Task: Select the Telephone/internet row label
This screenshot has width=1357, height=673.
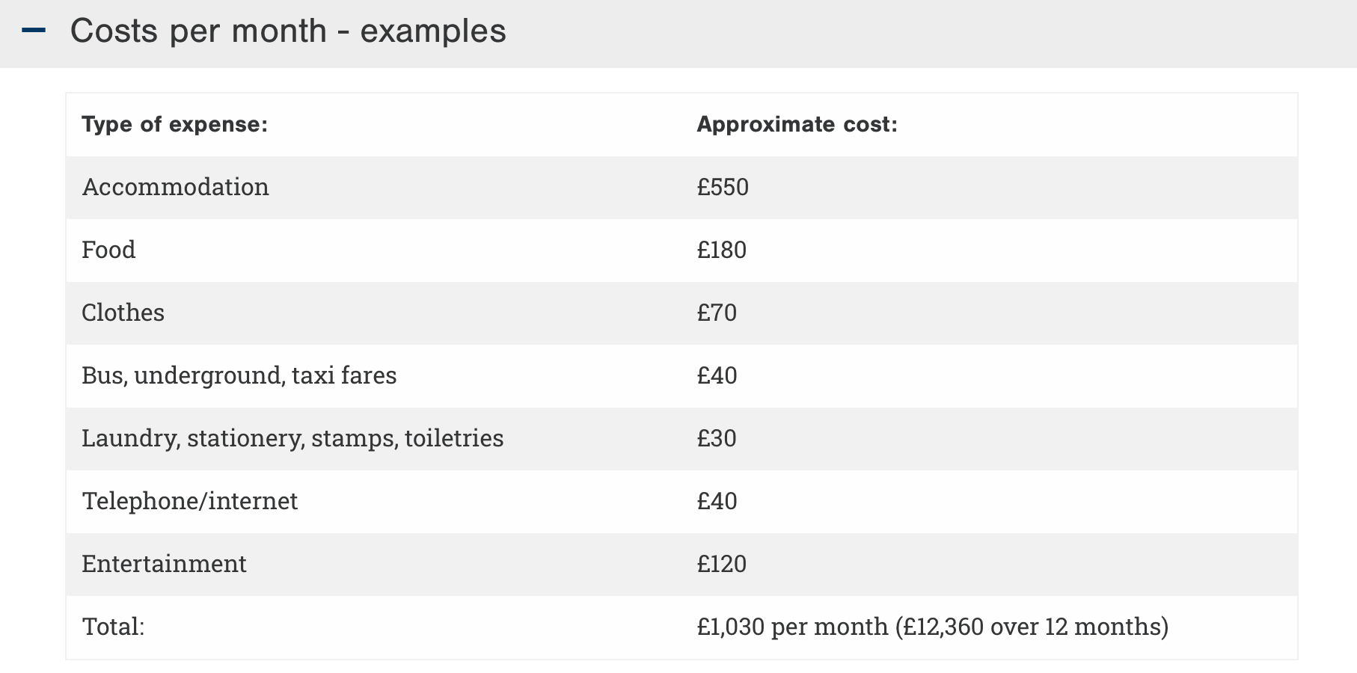Action: 189,501
